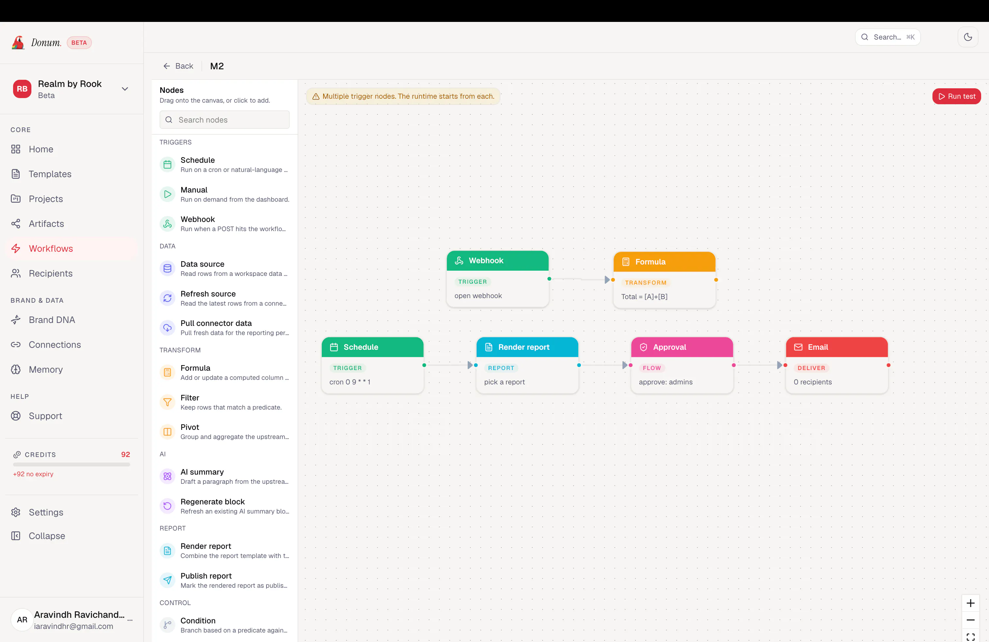Select the Approval node on the canvas
Viewport: 989px width, 642px height.
(x=682, y=365)
